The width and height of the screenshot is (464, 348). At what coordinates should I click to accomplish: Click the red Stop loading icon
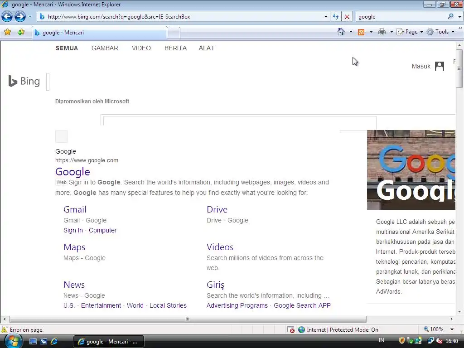(x=347, y=17)
